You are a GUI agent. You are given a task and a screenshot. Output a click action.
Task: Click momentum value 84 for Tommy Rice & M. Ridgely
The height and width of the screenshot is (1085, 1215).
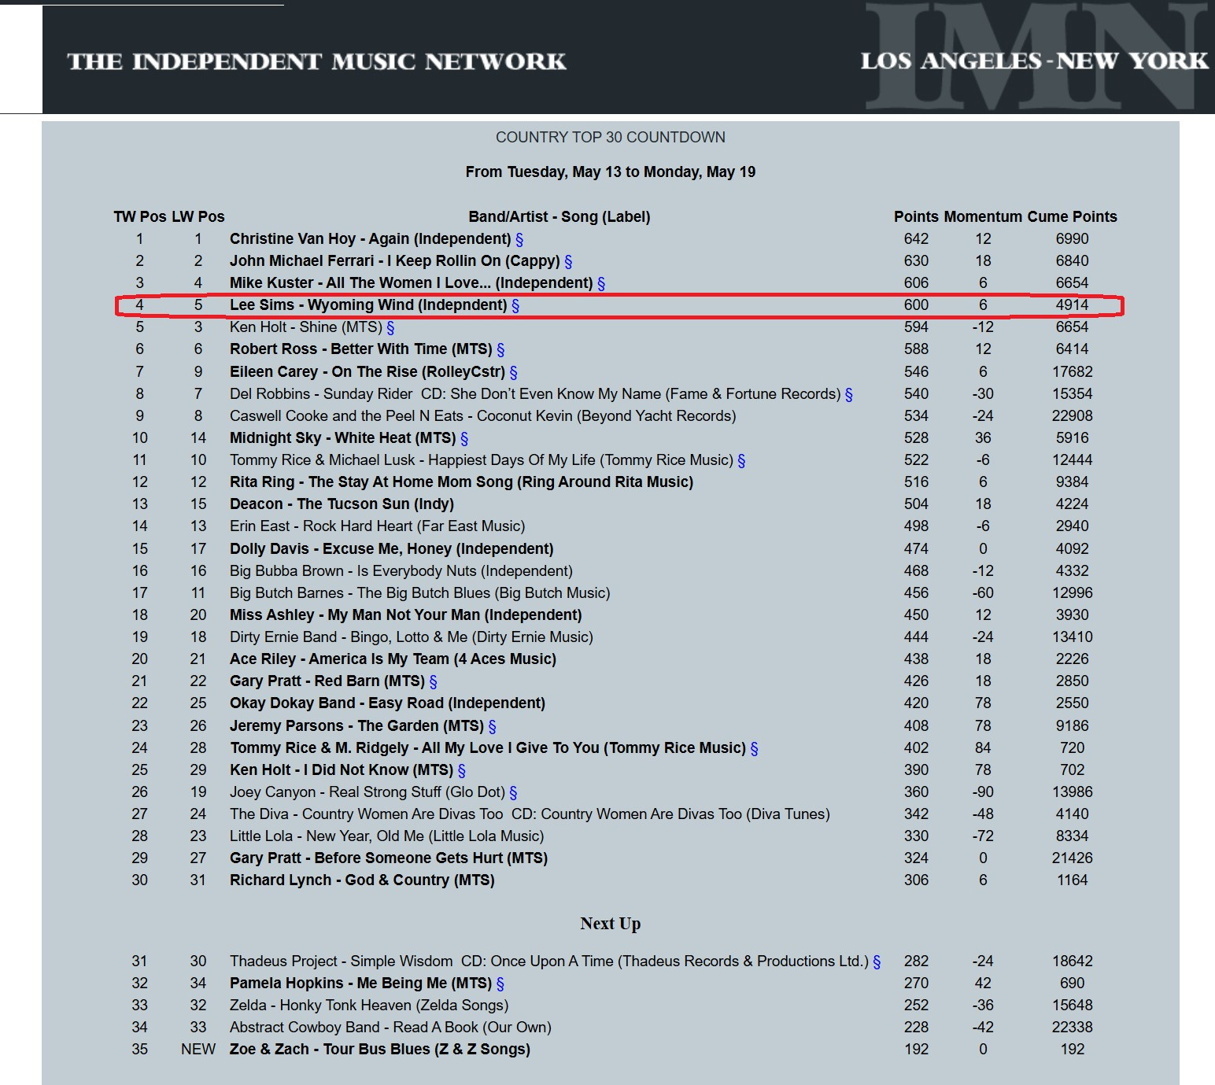click(x=983, y=748)
